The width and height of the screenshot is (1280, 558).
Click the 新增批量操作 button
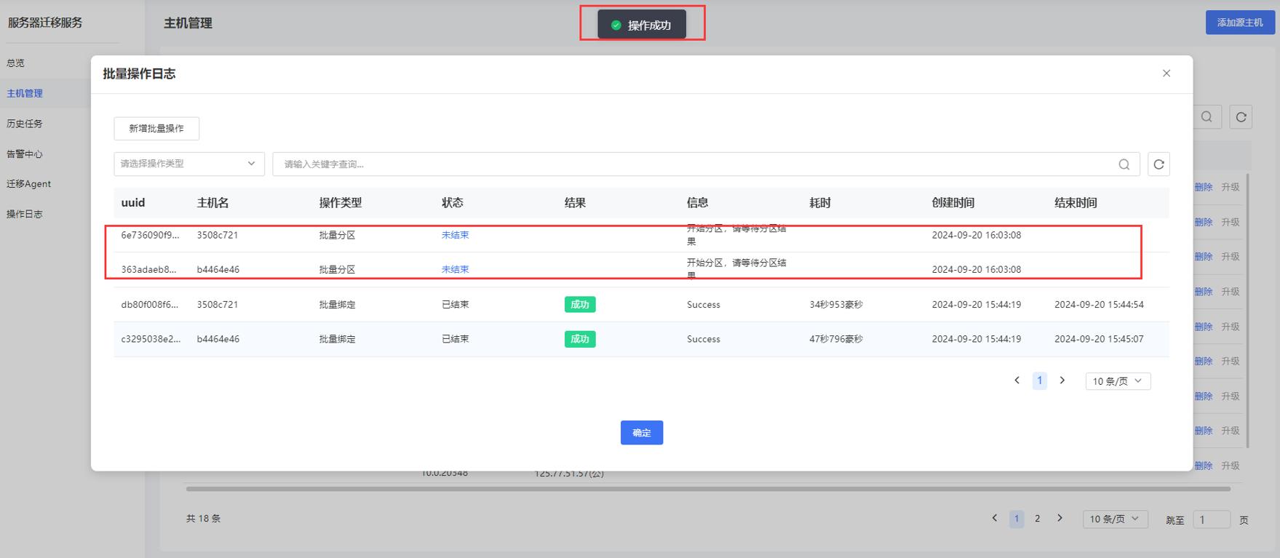point(156,129)
